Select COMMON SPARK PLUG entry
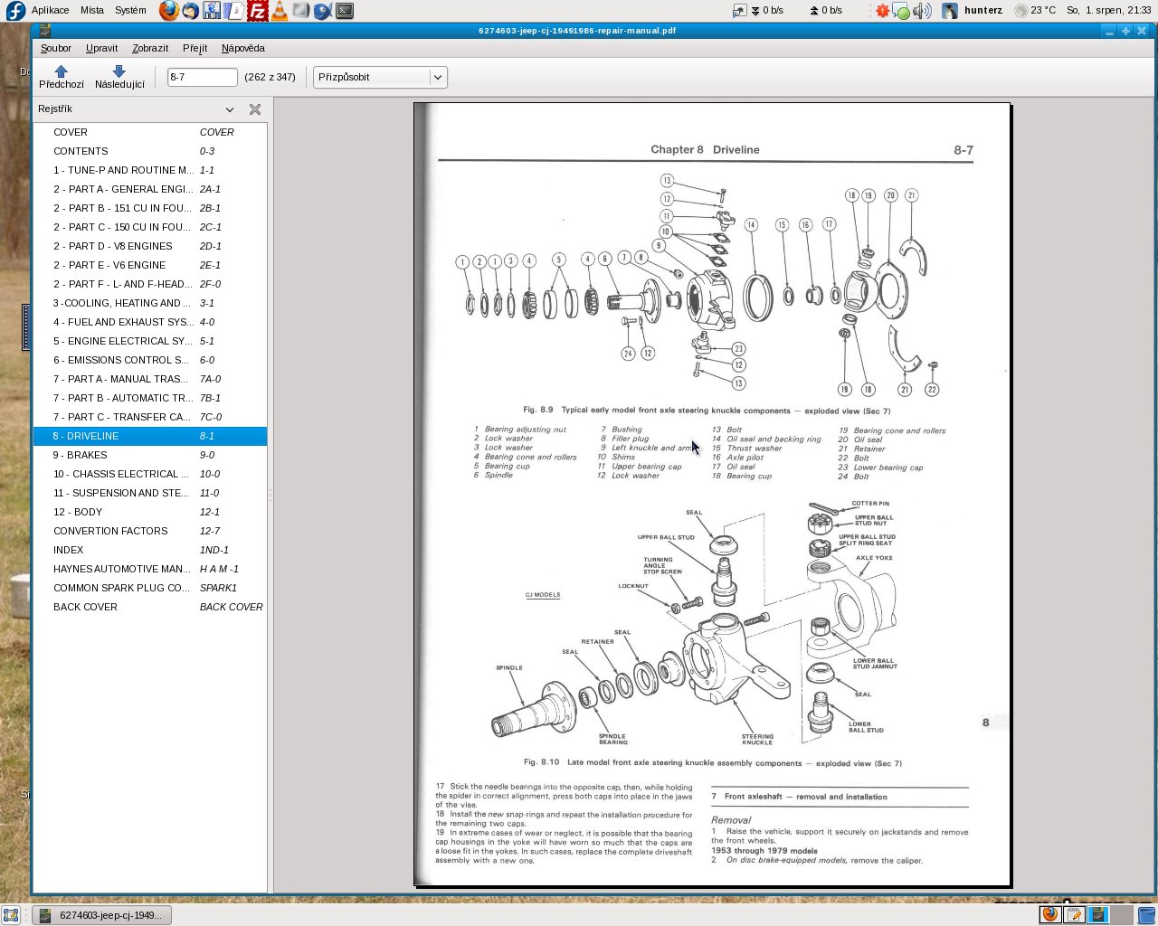1158x926 pixels. click(x=150, y=588)
